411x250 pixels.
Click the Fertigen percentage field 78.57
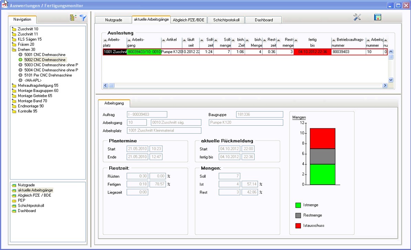[158, 184]
